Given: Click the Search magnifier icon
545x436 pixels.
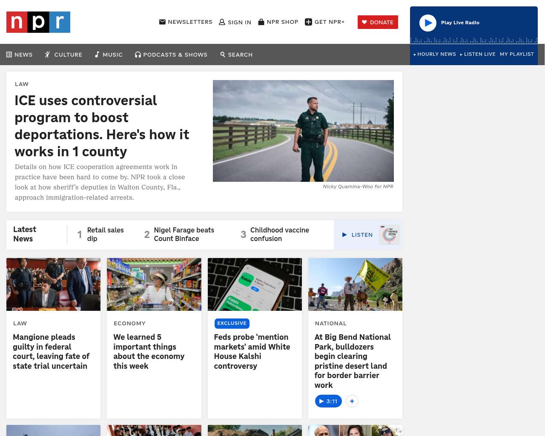Looking at the screenshot, I should pos(223,54).
